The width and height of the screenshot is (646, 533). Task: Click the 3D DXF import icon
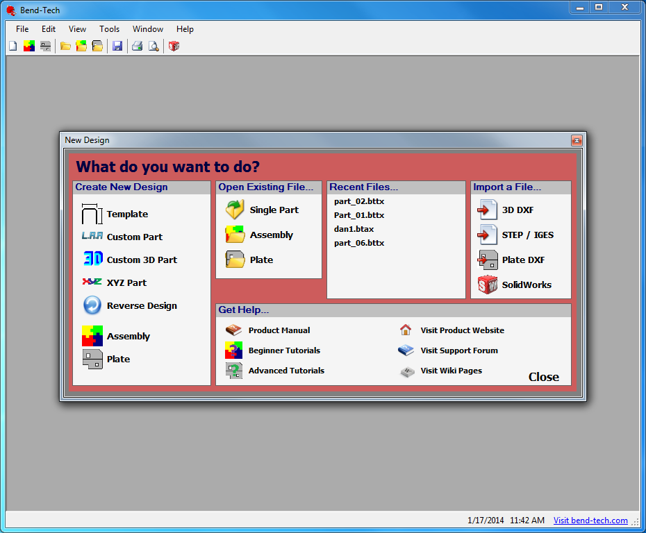tap(487, 210)
